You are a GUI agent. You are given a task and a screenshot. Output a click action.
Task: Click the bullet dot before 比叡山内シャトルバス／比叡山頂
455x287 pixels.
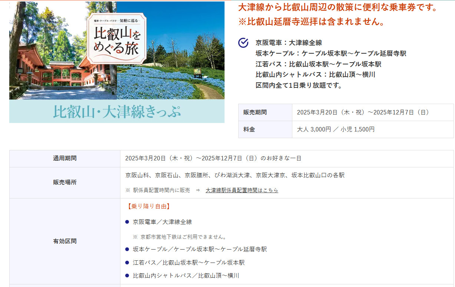pos(127,276)
